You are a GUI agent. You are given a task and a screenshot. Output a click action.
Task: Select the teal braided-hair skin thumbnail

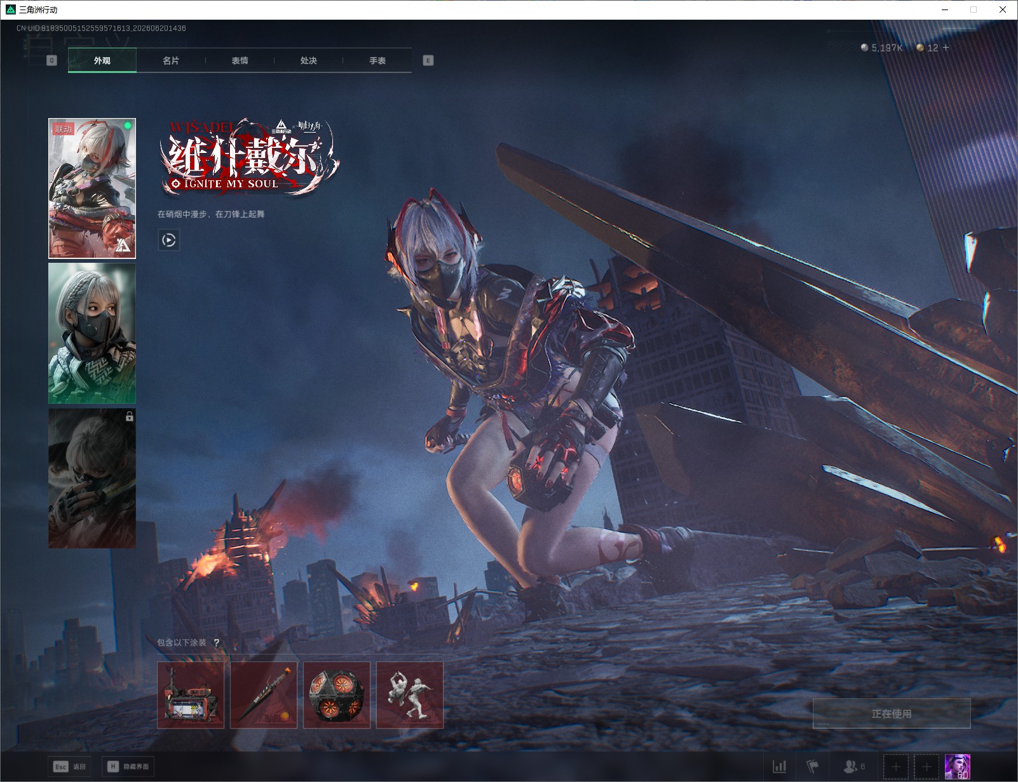pos(92,333)
